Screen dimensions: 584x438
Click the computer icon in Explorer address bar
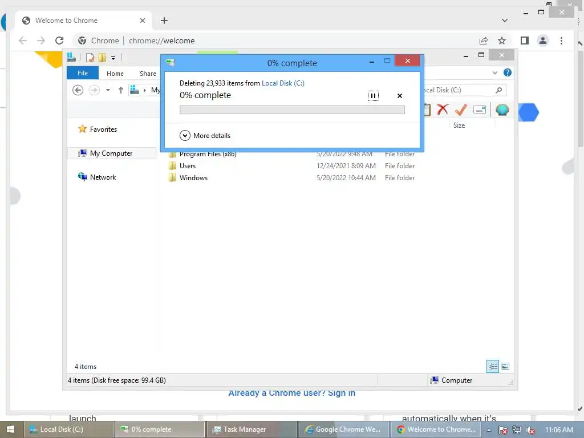135,90
